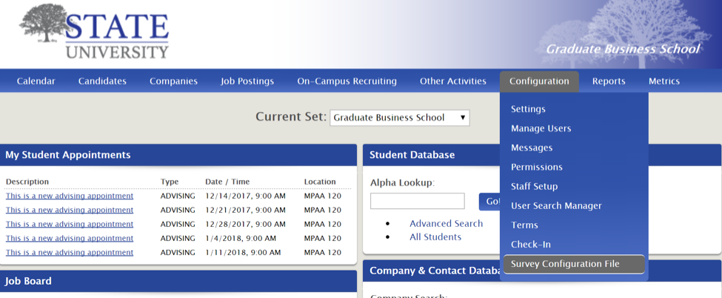Screen dimensions: 722x298
Task: Expand the Current Set dropdown
Action: click(400, 118)
